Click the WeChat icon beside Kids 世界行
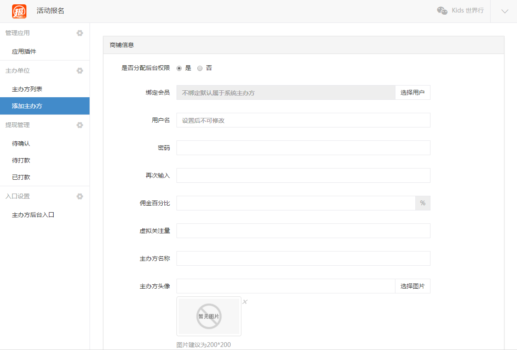 click(442, 10)
